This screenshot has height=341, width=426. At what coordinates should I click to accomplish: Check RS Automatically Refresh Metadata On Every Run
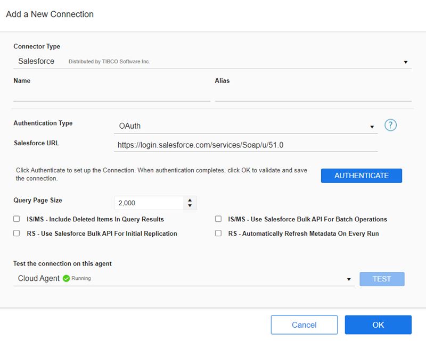218,233
